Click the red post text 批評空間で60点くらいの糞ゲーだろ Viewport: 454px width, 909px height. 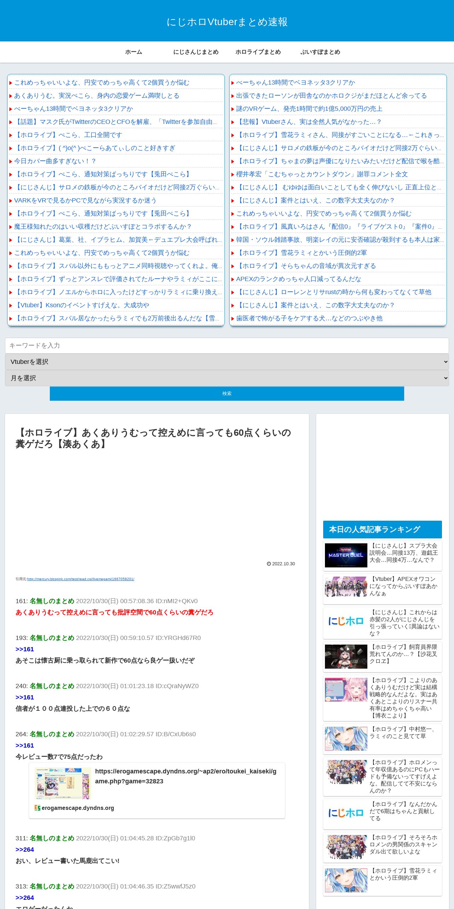pos(115,612)
